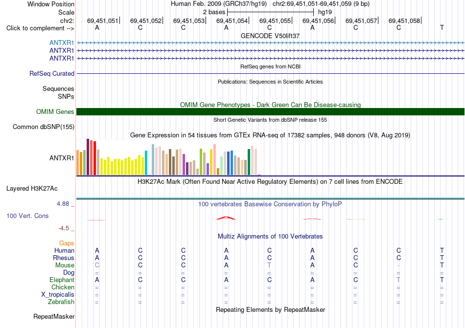
Task: Click the GTEx tissue expression bar chart
Action: (168, 157)
